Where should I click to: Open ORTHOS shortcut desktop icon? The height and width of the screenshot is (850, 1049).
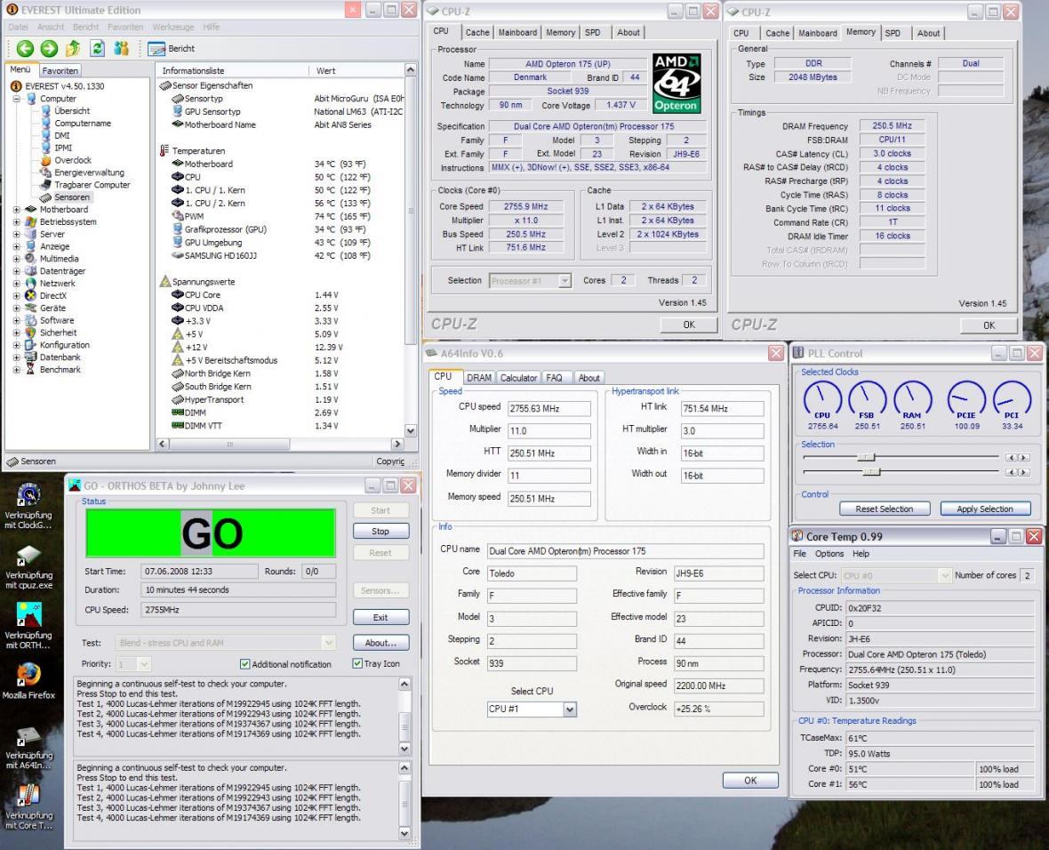coord(28,627)
